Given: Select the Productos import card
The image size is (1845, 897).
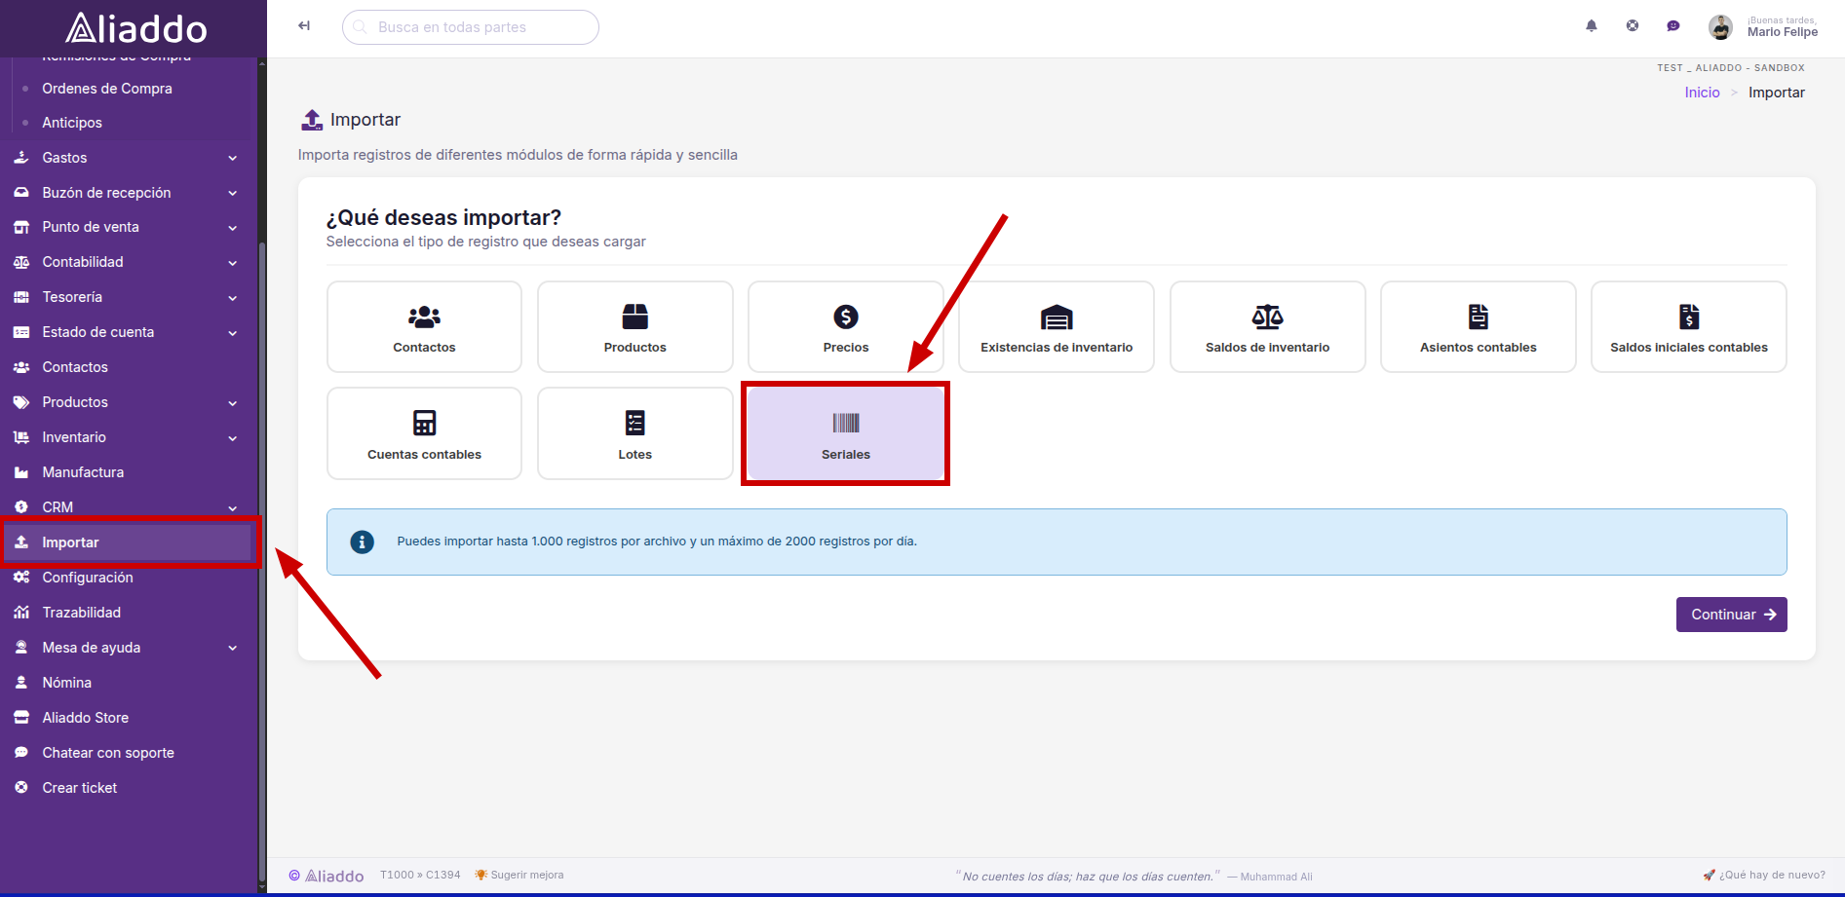Looking at the screenshot, I should (x=635, y=327).
